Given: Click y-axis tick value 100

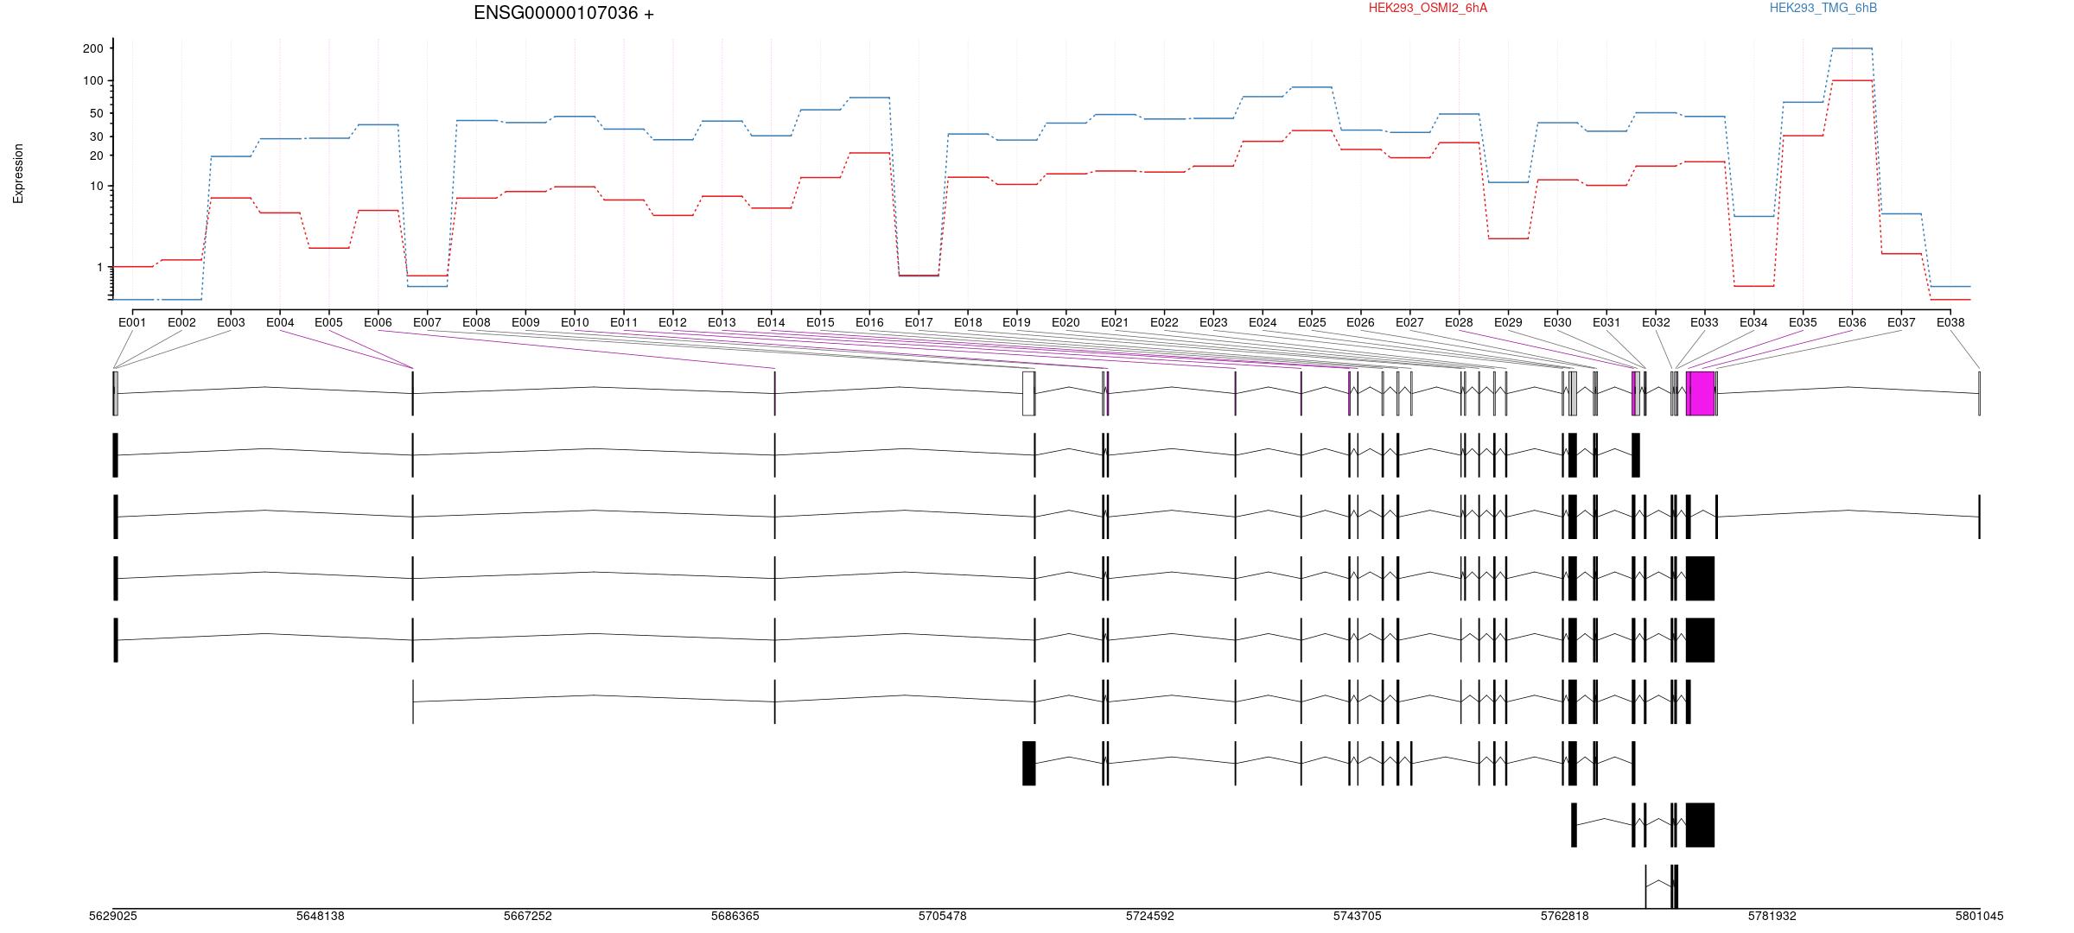Looking at the screenshot, I should click(x=92, y=81).
